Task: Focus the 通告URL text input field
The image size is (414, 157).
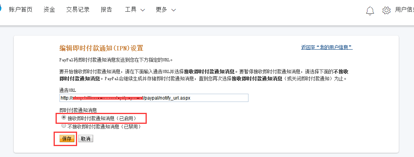Action: point(154,98)
